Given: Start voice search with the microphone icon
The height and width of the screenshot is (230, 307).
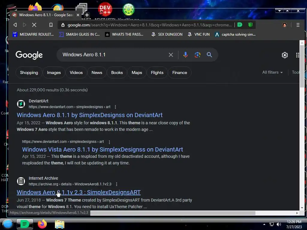Looking at the screenshot, I should pyautogui.click(x=185, y=55).
